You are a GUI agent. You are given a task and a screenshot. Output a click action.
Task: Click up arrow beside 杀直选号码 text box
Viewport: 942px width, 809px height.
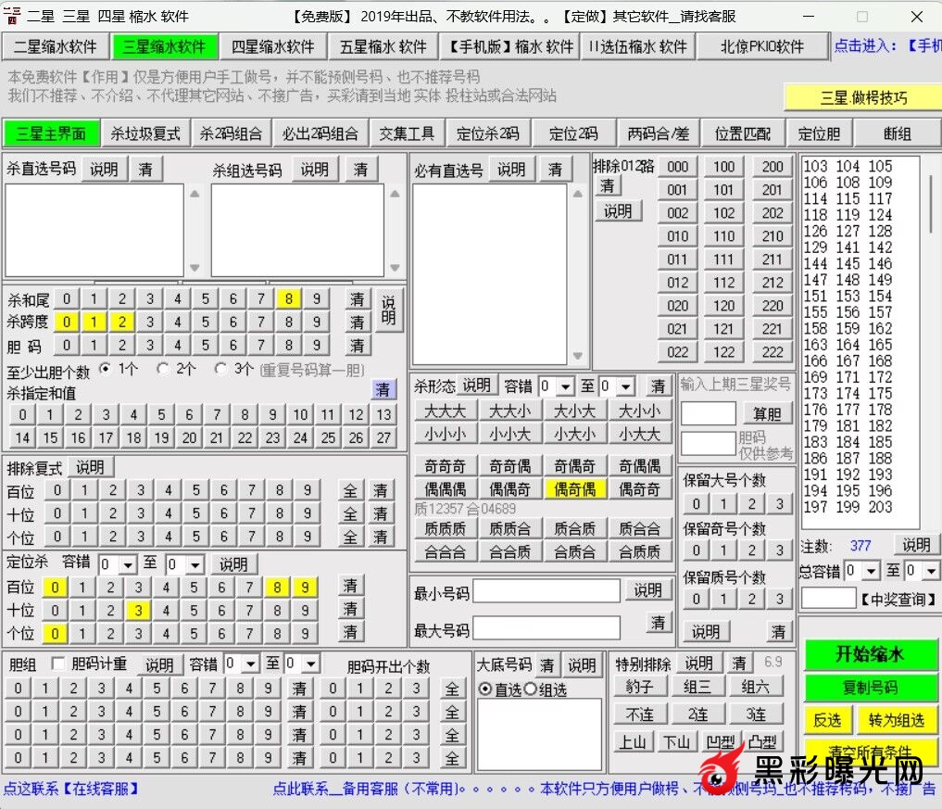click(195, 195)
